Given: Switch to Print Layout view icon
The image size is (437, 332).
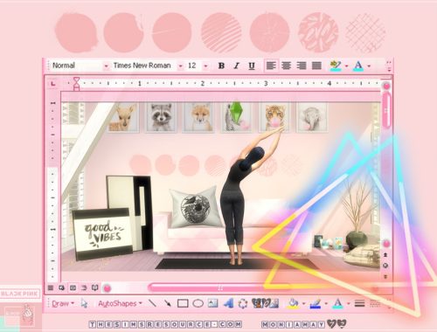Looking at the screenshot, I should (x=73, y=287).
